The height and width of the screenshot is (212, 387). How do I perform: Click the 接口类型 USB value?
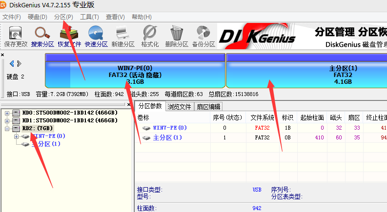pyautogui.click(x=257, y=190)
